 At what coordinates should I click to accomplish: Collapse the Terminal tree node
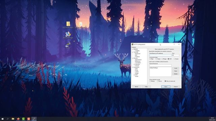(133, 52)
